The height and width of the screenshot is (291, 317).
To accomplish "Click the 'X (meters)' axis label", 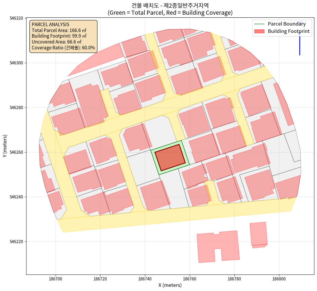I will (170, 285).
